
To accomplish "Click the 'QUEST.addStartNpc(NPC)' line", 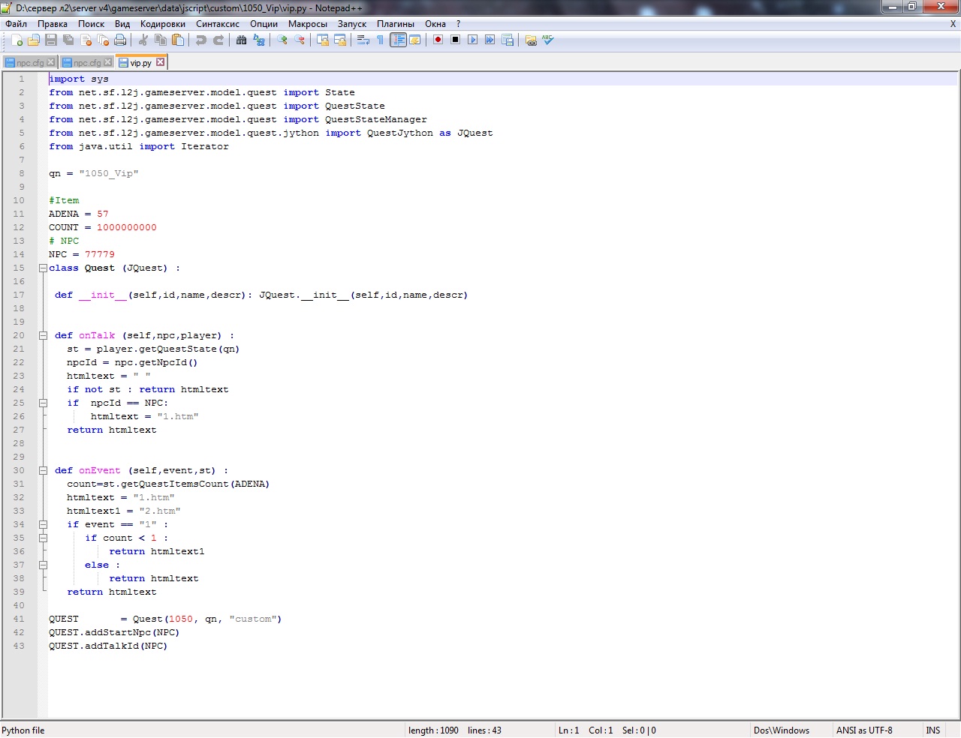I will (114, 632).
